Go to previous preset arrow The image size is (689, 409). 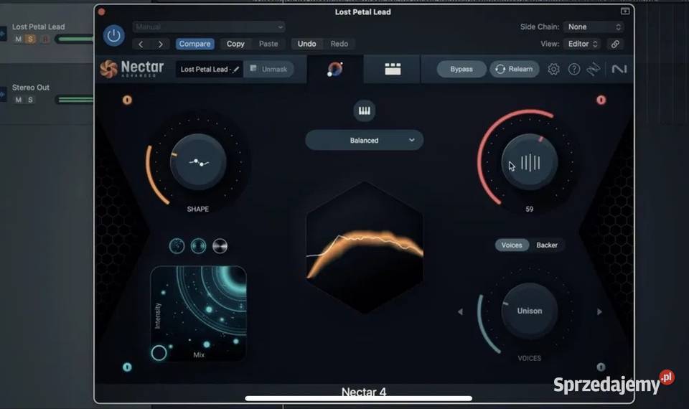(141, 44)
